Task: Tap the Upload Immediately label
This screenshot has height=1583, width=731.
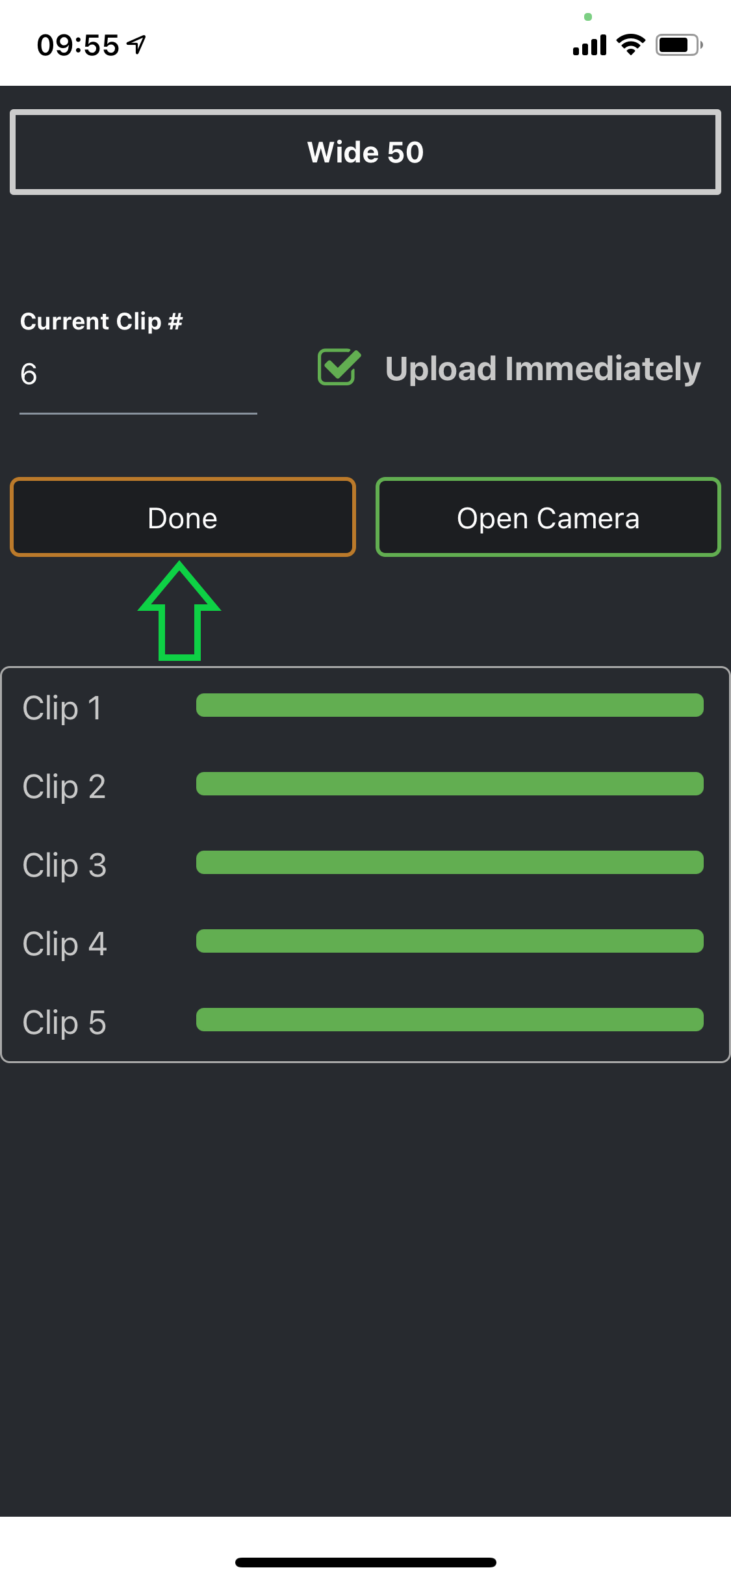Action: point(543,368)
